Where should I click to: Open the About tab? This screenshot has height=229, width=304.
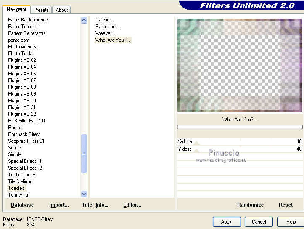coord(62,10)
